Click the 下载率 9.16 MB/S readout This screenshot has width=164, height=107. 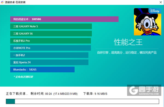click(95, 94)
